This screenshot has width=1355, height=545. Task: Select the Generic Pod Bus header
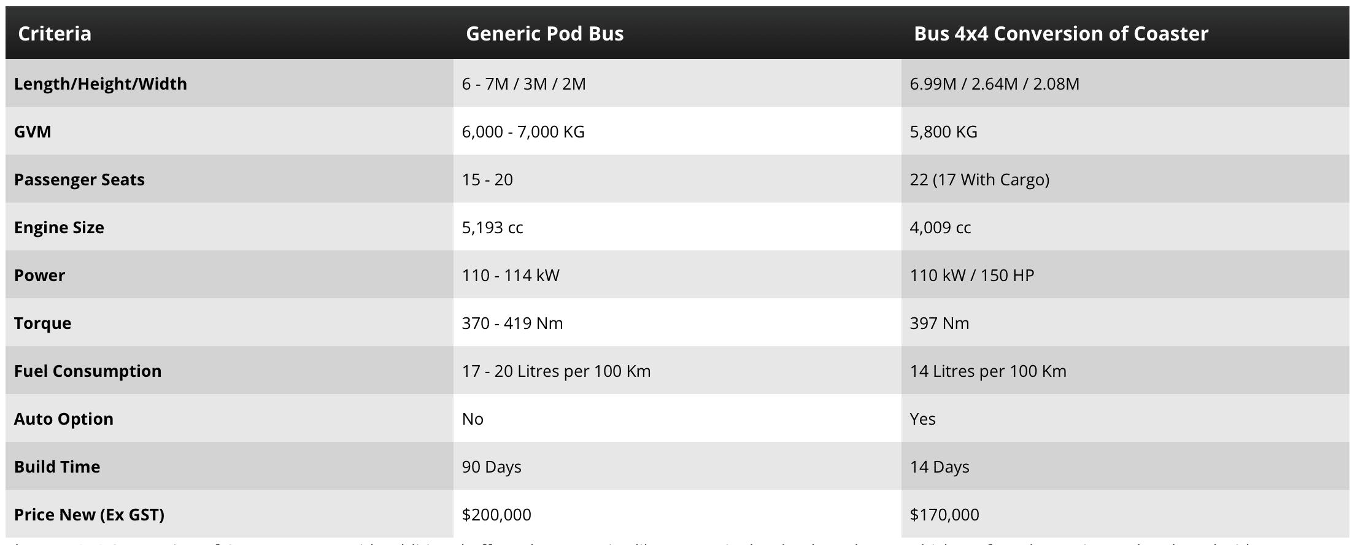point(544,33)
